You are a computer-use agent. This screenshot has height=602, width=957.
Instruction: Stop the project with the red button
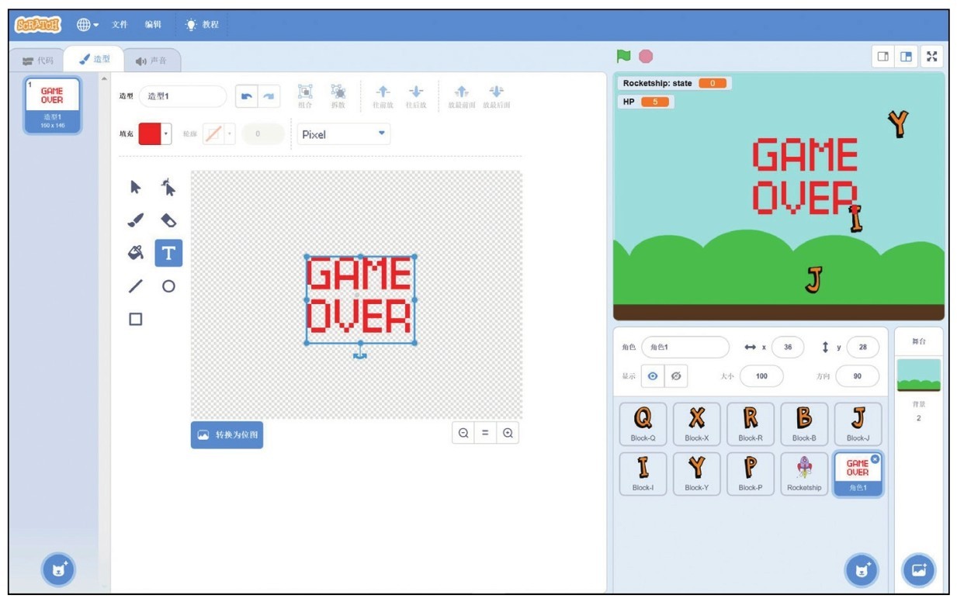point(646,56)
